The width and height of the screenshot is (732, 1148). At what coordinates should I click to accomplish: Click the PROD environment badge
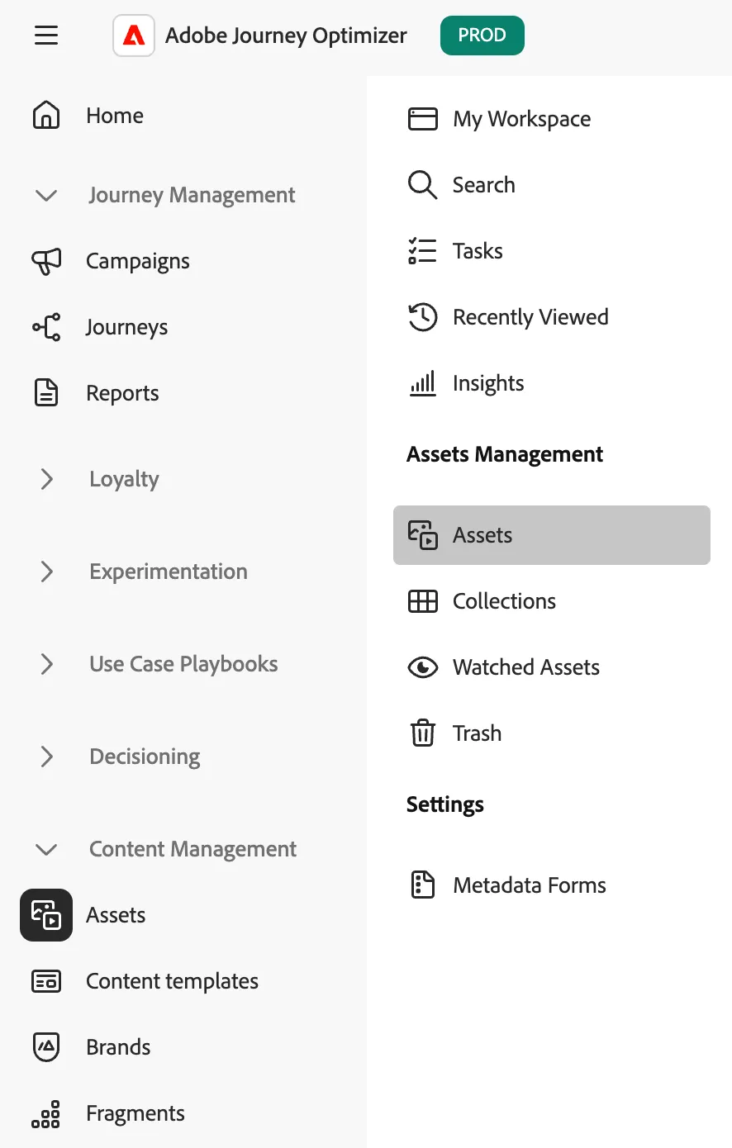click(482, 36)
